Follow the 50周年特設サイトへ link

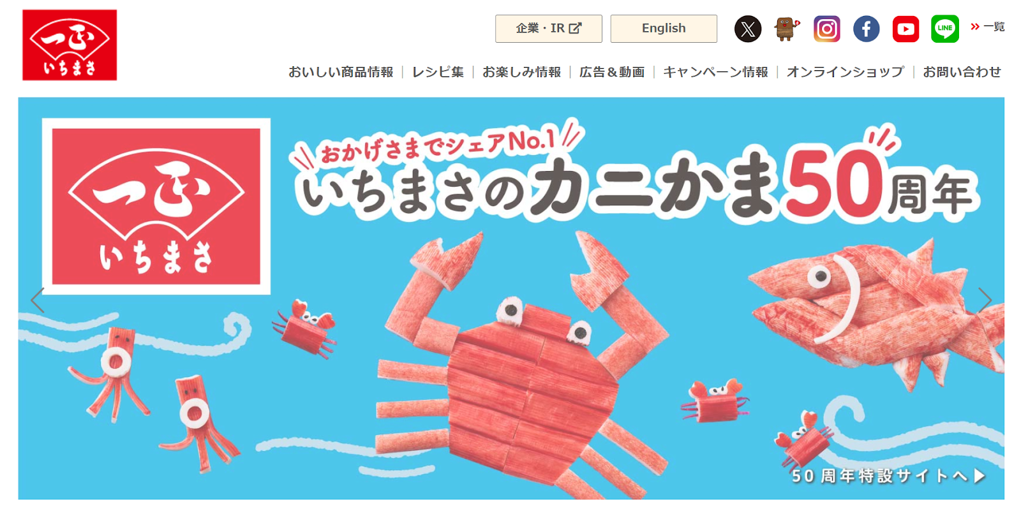(888, 476)
